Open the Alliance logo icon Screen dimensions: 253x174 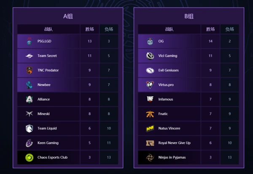(x=29, y=99)
